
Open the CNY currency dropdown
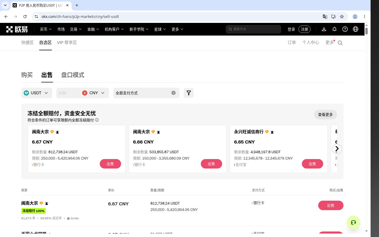[x=94, y=93]
